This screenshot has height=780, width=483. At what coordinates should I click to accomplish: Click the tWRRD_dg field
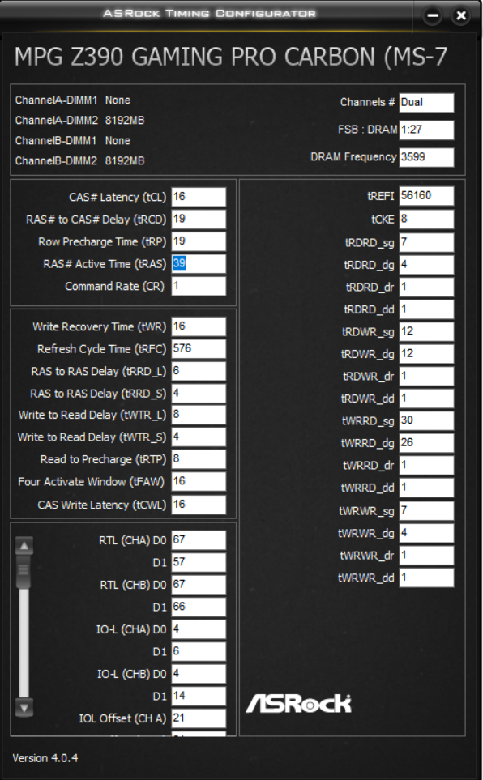click(x=427, y=443)
